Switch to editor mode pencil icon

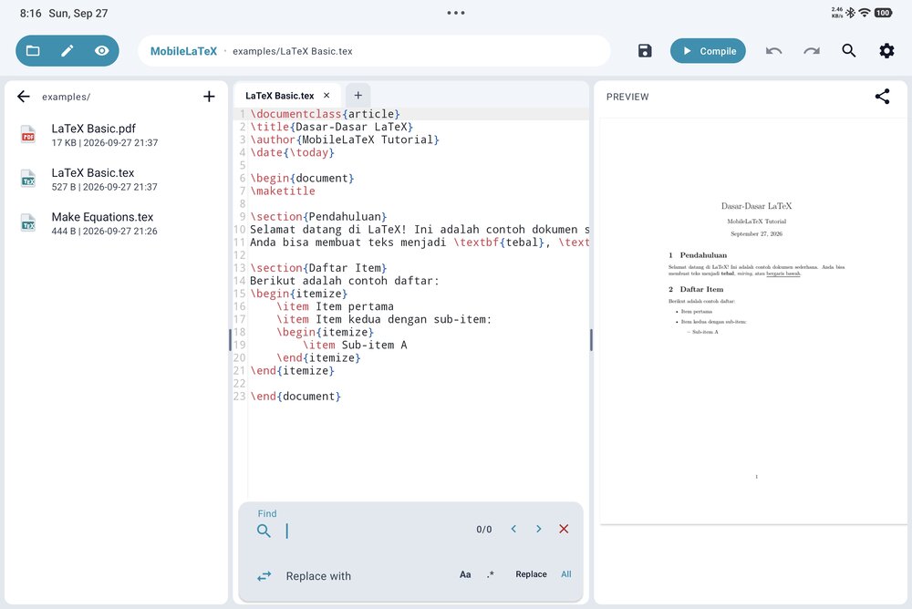tap(67, 51)
